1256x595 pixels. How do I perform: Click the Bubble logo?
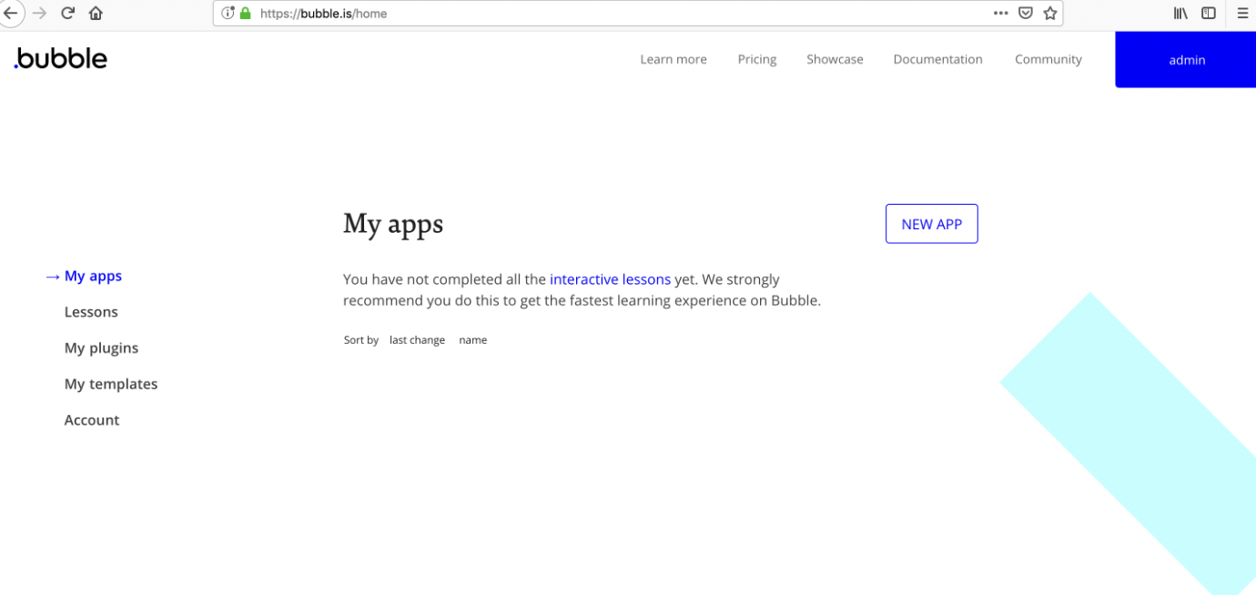coord(61,59)
